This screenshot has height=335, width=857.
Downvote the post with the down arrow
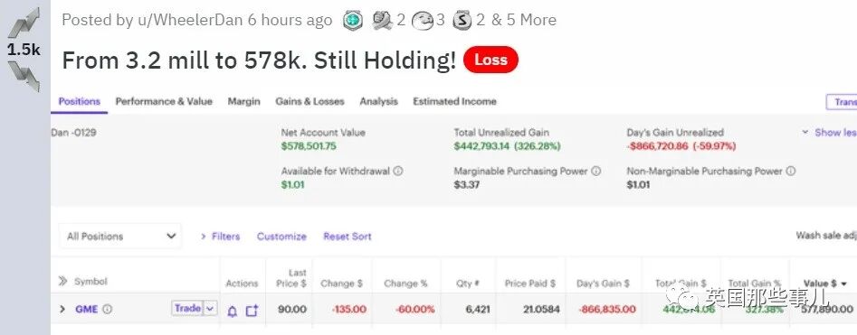tap(24, 75)
